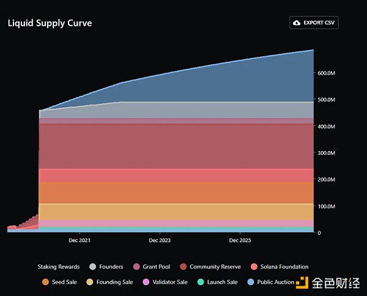
Task: Select the pink Validator Sale legend marker
Action: pos(146,282)
